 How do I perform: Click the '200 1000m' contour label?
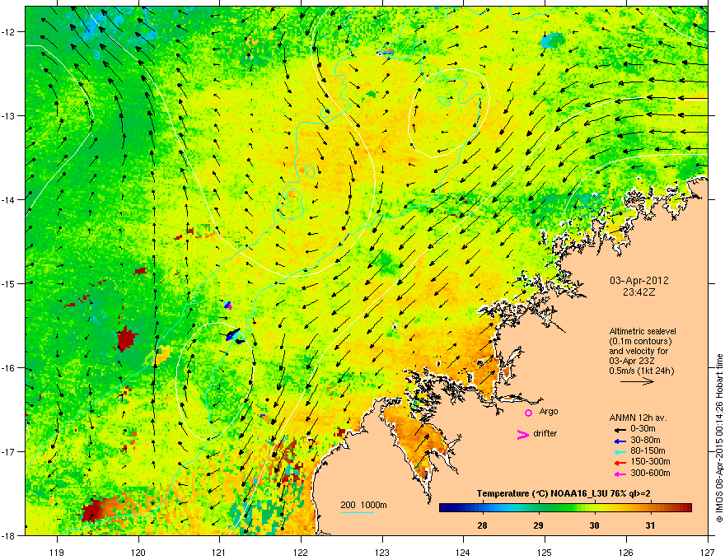pyautogui.click(x=363, y=505)
